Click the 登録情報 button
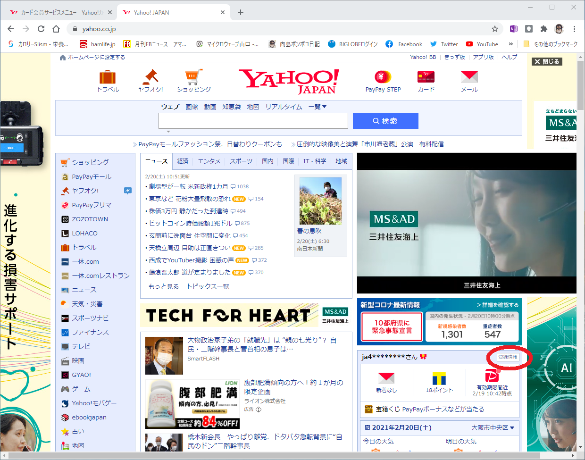 click(x=508, y=357)
